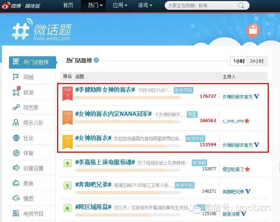This screenshot has width=280, height=222.
Task: Click the heat bar under #跨区域用盐#
Action: tap(128, 215)
